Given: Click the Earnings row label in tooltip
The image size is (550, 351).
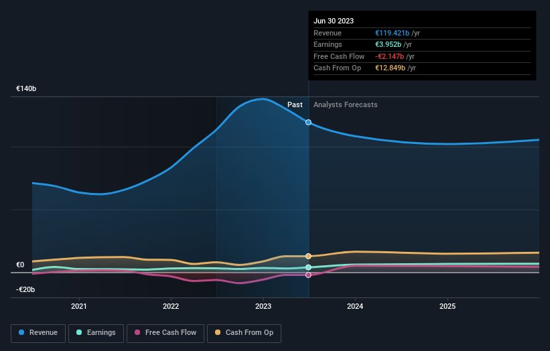Looking at the screenshot, I should click(x=328, y=44).
